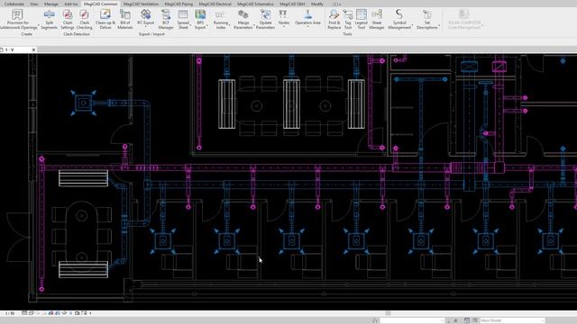Click Solar Computer Code Management icon
The width and height of the screenshot is (577, 324).
coord(464,14)
